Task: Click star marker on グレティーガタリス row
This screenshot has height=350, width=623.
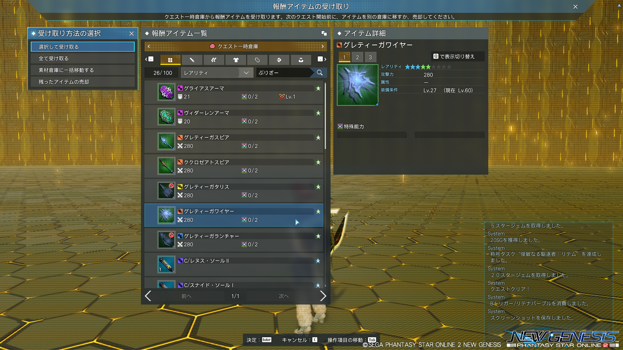Action: coord(318,187)
